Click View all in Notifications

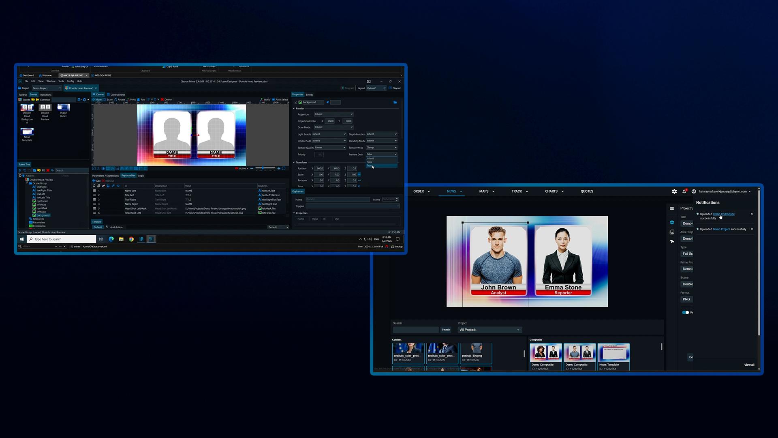coord(749,365)
